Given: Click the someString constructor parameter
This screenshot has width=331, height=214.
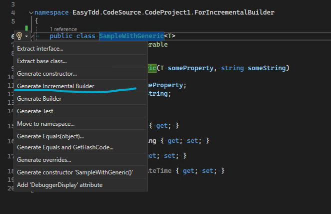Looking at the screenshot, I should pyautogui.click(x=266, y=68).
